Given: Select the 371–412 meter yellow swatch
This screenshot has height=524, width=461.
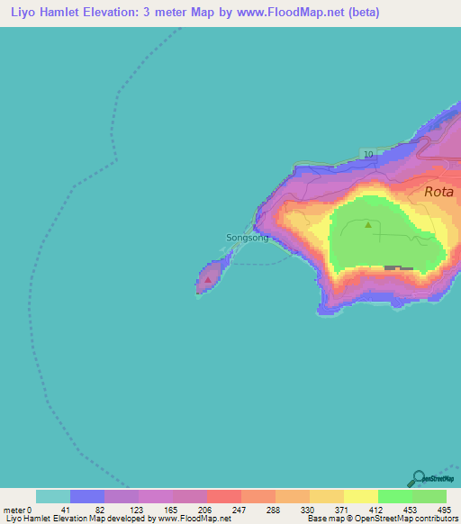Looking at the screenshot, I should (x=361, y=496).
